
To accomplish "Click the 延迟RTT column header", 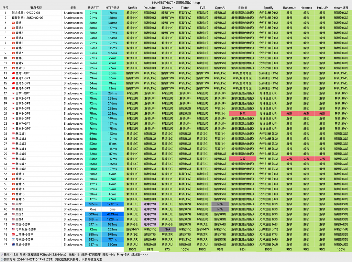I will point(93,8).
